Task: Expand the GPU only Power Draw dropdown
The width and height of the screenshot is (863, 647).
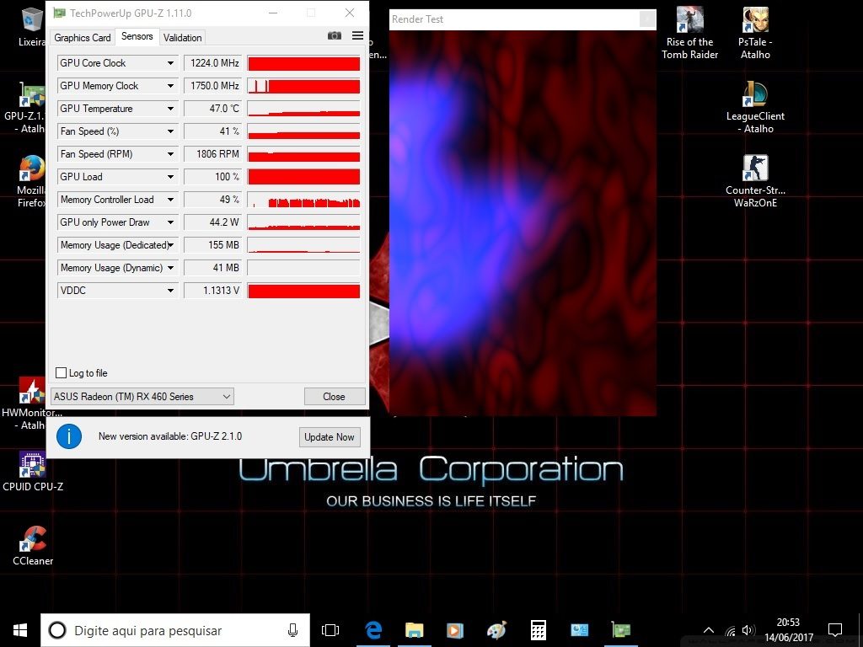Action: coord(170,222)
